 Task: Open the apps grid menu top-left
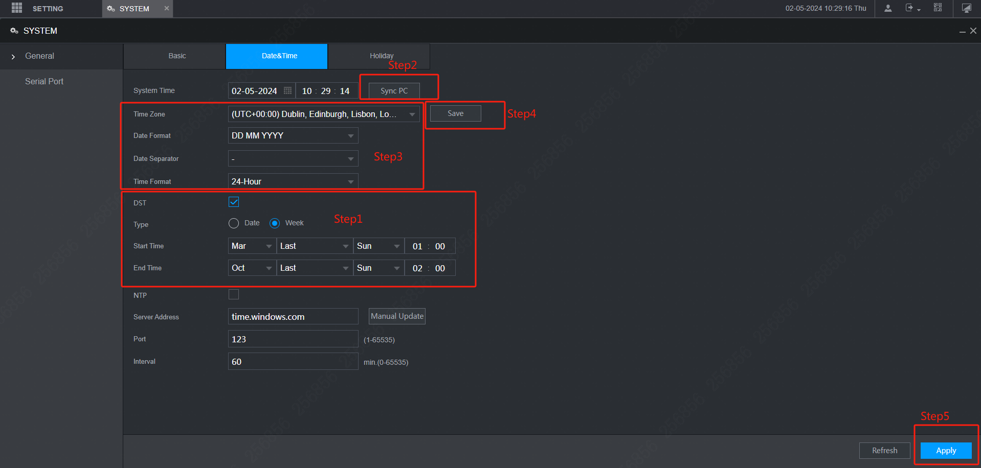(x=16, y=8)
